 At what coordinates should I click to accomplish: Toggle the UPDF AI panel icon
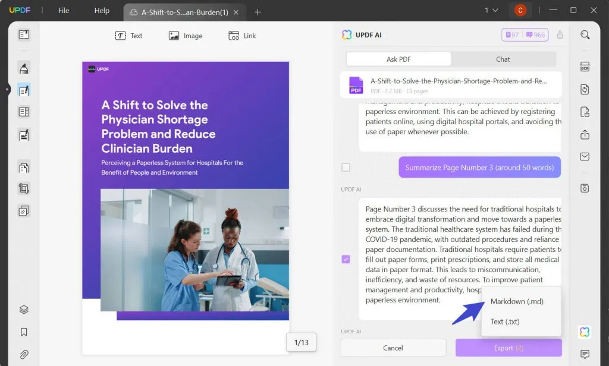pos(585,332)
